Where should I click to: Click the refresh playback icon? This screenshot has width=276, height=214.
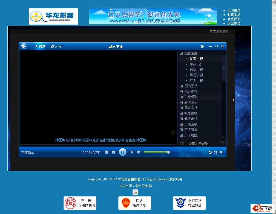coord(210,152)
